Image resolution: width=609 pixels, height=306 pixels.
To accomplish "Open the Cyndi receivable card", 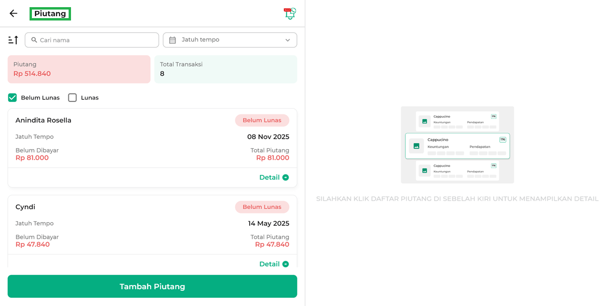I will [x=152, y=224].
